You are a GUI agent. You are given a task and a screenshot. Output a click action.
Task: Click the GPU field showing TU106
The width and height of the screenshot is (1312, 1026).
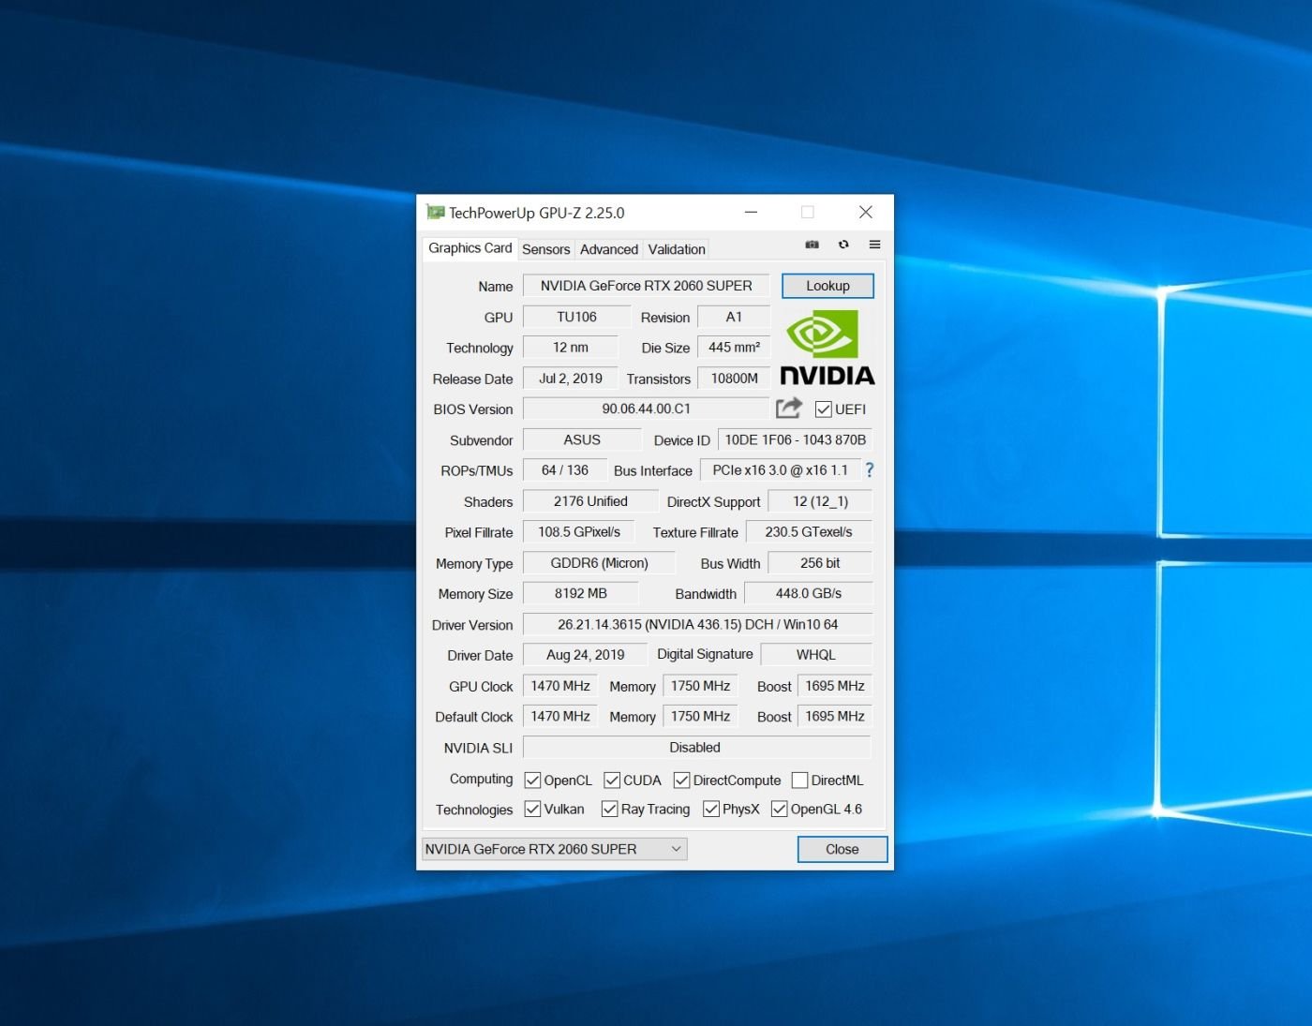pos(576,317)
